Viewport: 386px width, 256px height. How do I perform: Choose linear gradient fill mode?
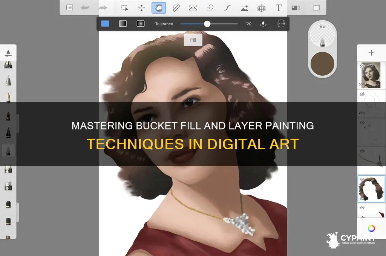(123, 24)
